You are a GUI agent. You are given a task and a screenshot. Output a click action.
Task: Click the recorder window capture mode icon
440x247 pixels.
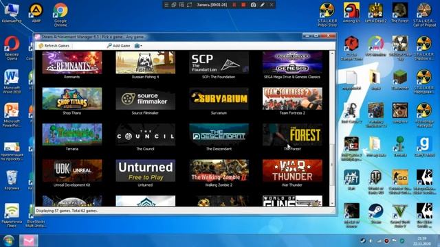174,5
